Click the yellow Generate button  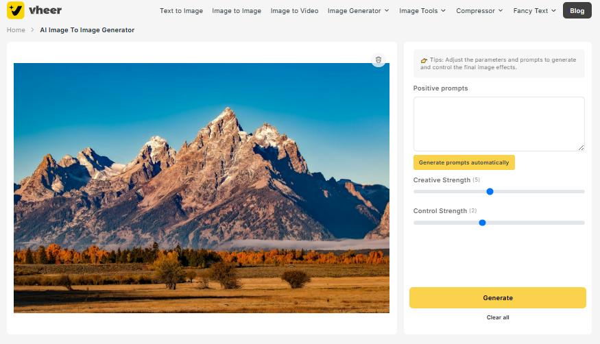[x=497, y=298]
